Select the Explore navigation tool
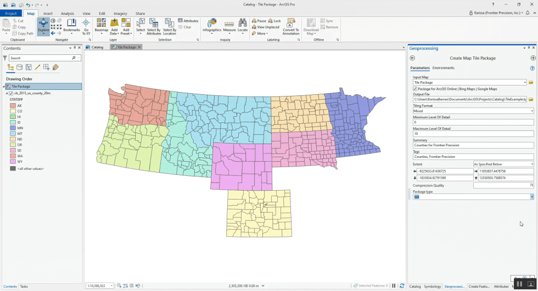This screenshot has width=538, height=291. point(43,26)
